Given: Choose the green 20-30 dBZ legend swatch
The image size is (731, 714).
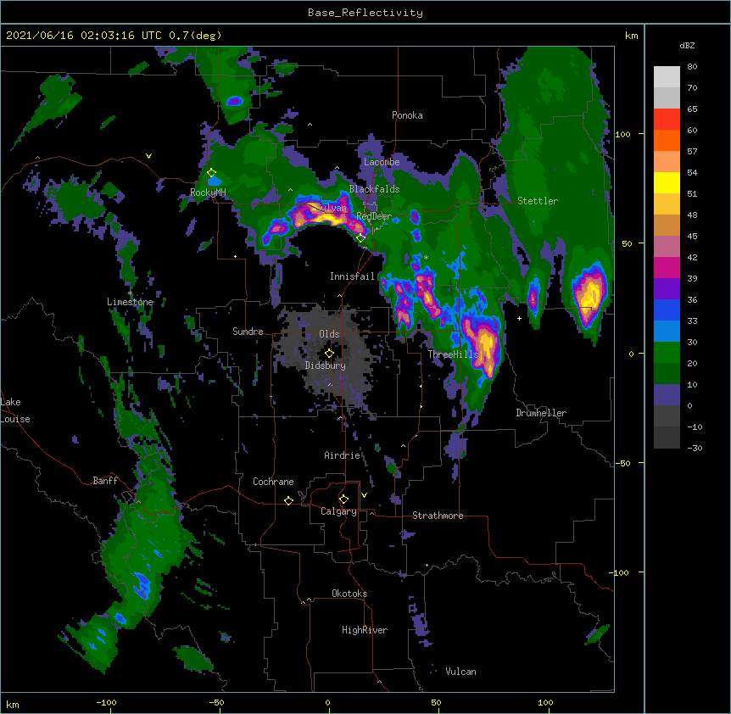Looking at the screenshot, I should click(667, 353).
